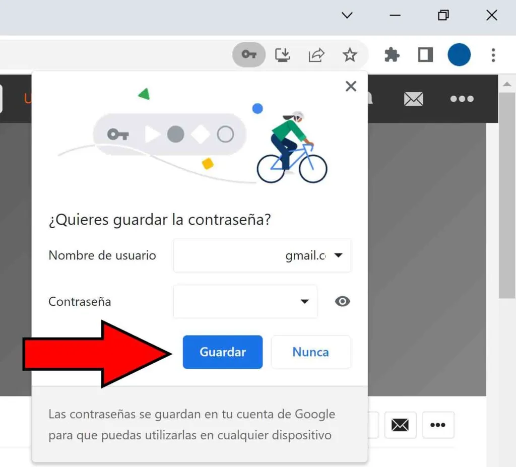516x467 pixels.
Task: Dismiss the save password dialog with the X
Action: point(351,86)
